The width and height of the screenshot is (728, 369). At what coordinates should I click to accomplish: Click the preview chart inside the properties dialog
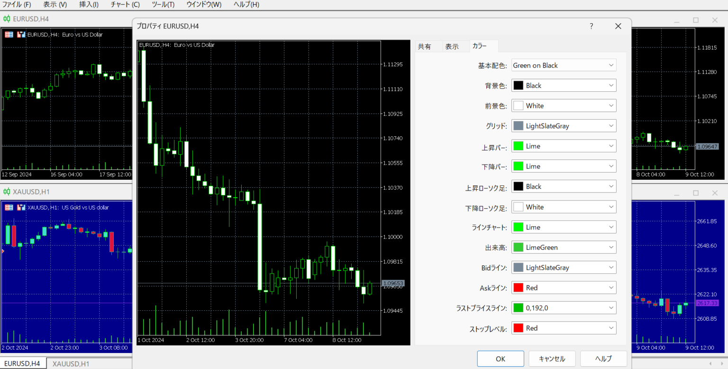[x=259, y=189]
